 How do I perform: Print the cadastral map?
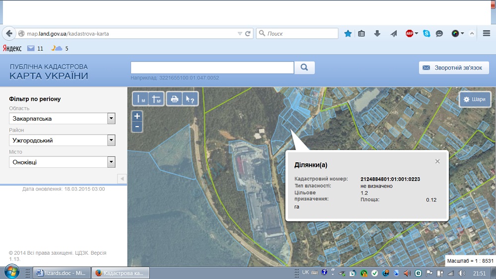[174, 99]
